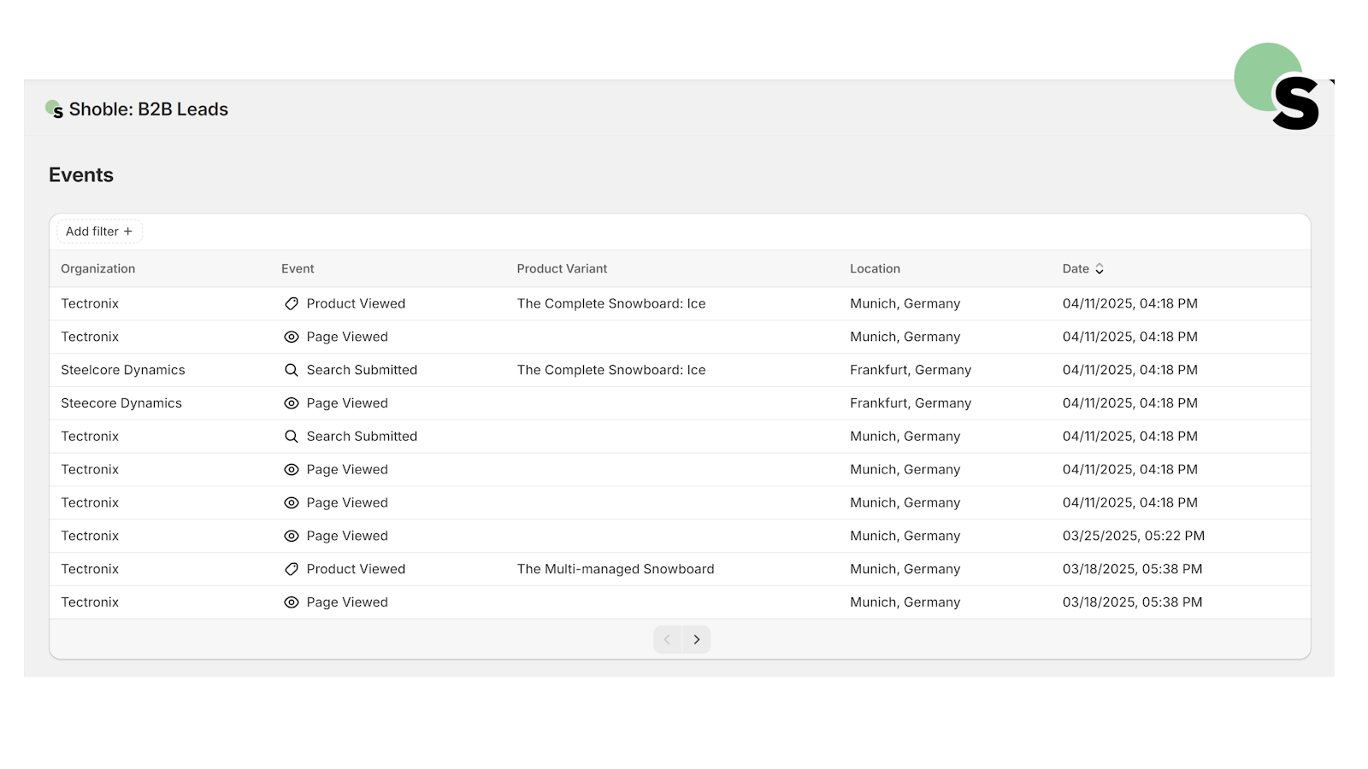The width and height of the screenshot is (1368, 769).
Task: Go to next page with right chevron
Action: [x=697, y=639]
